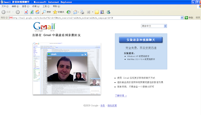Image resolution: width=201 pixels, height=115 pixels.
Task: Open the 编辑(E) menu
Action: click(x=15, y=6)
